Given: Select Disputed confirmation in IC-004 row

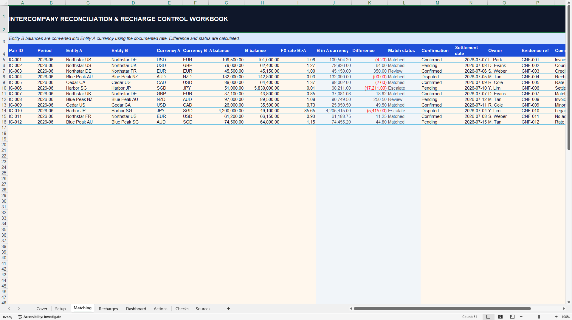Looking at the screenshot, I should point(437,77).
